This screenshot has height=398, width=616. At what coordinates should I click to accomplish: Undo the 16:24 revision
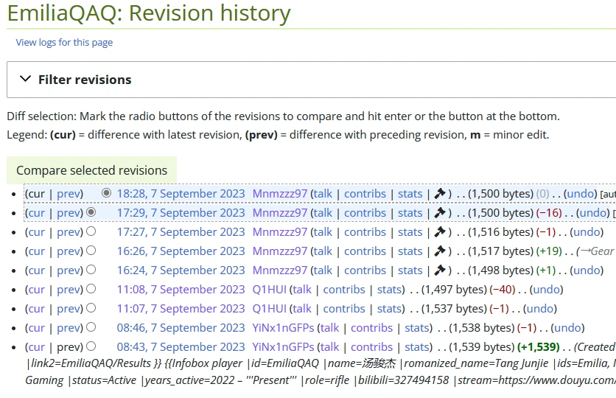[587, 270]
